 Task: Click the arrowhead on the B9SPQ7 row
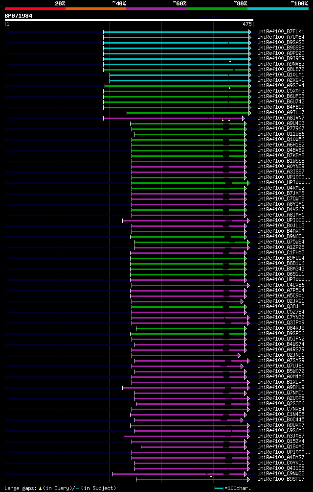(248, 479)
